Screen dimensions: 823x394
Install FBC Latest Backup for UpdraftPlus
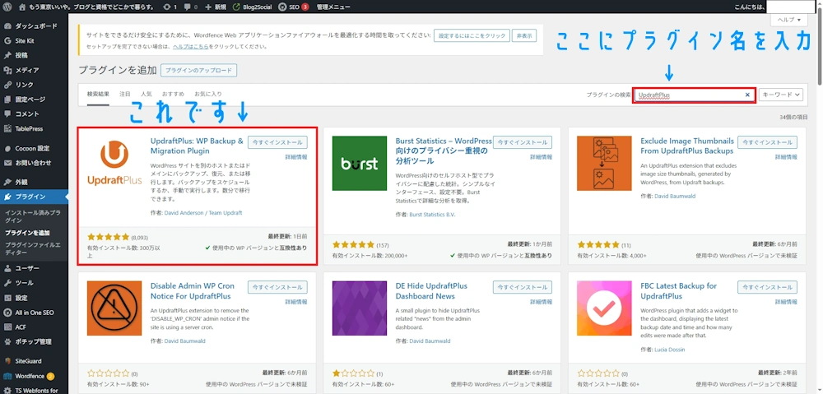point(767,288)
